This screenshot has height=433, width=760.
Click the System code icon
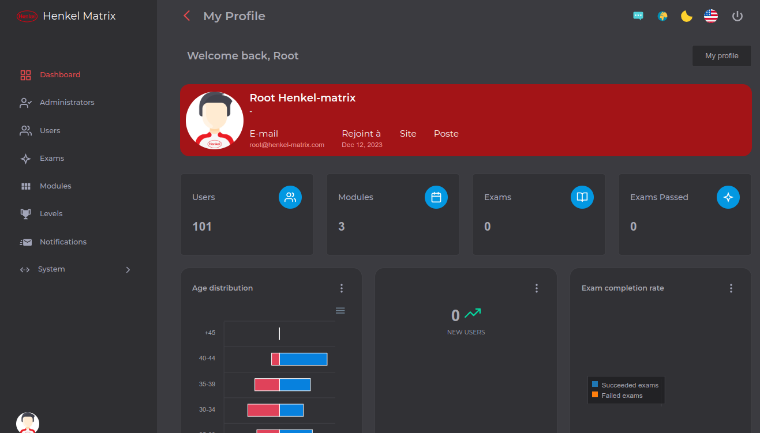[25, 270]
